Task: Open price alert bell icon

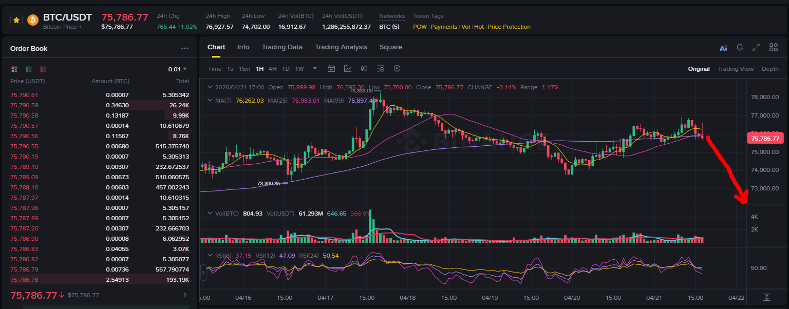Action: pyautogui.click(x=740, y=47)
